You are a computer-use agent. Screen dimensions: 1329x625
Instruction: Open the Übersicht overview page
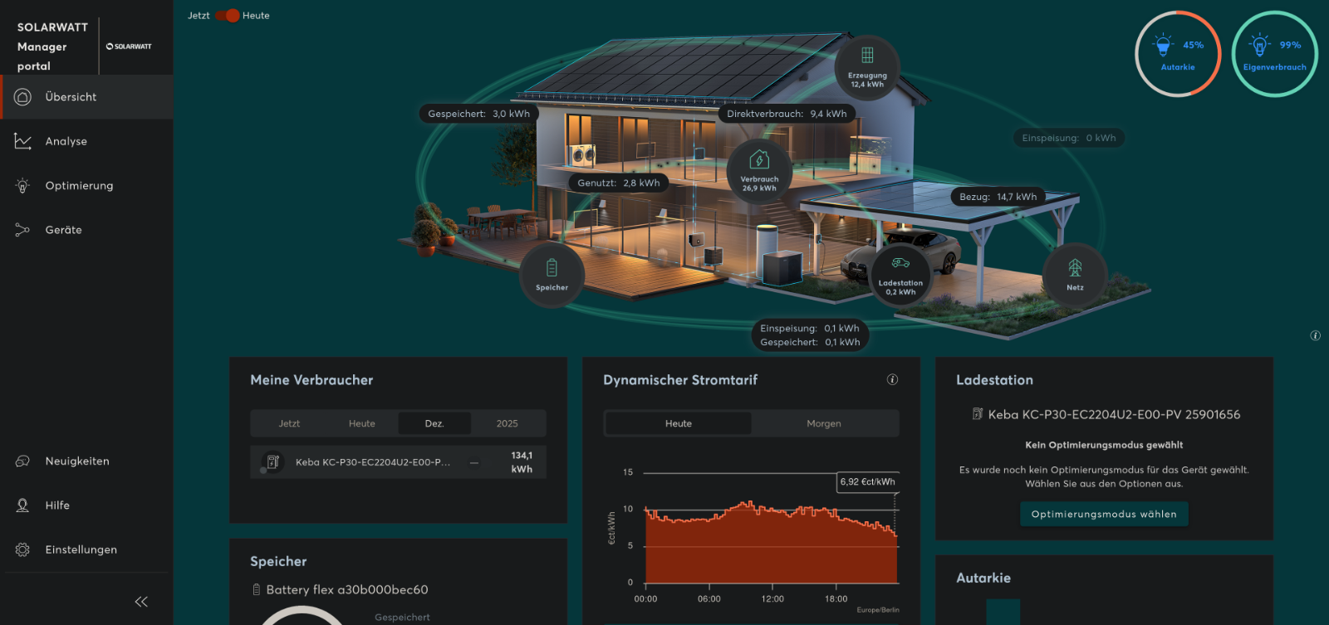click(86, 97)
